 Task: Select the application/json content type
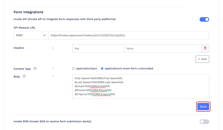(x=73, y=69)
